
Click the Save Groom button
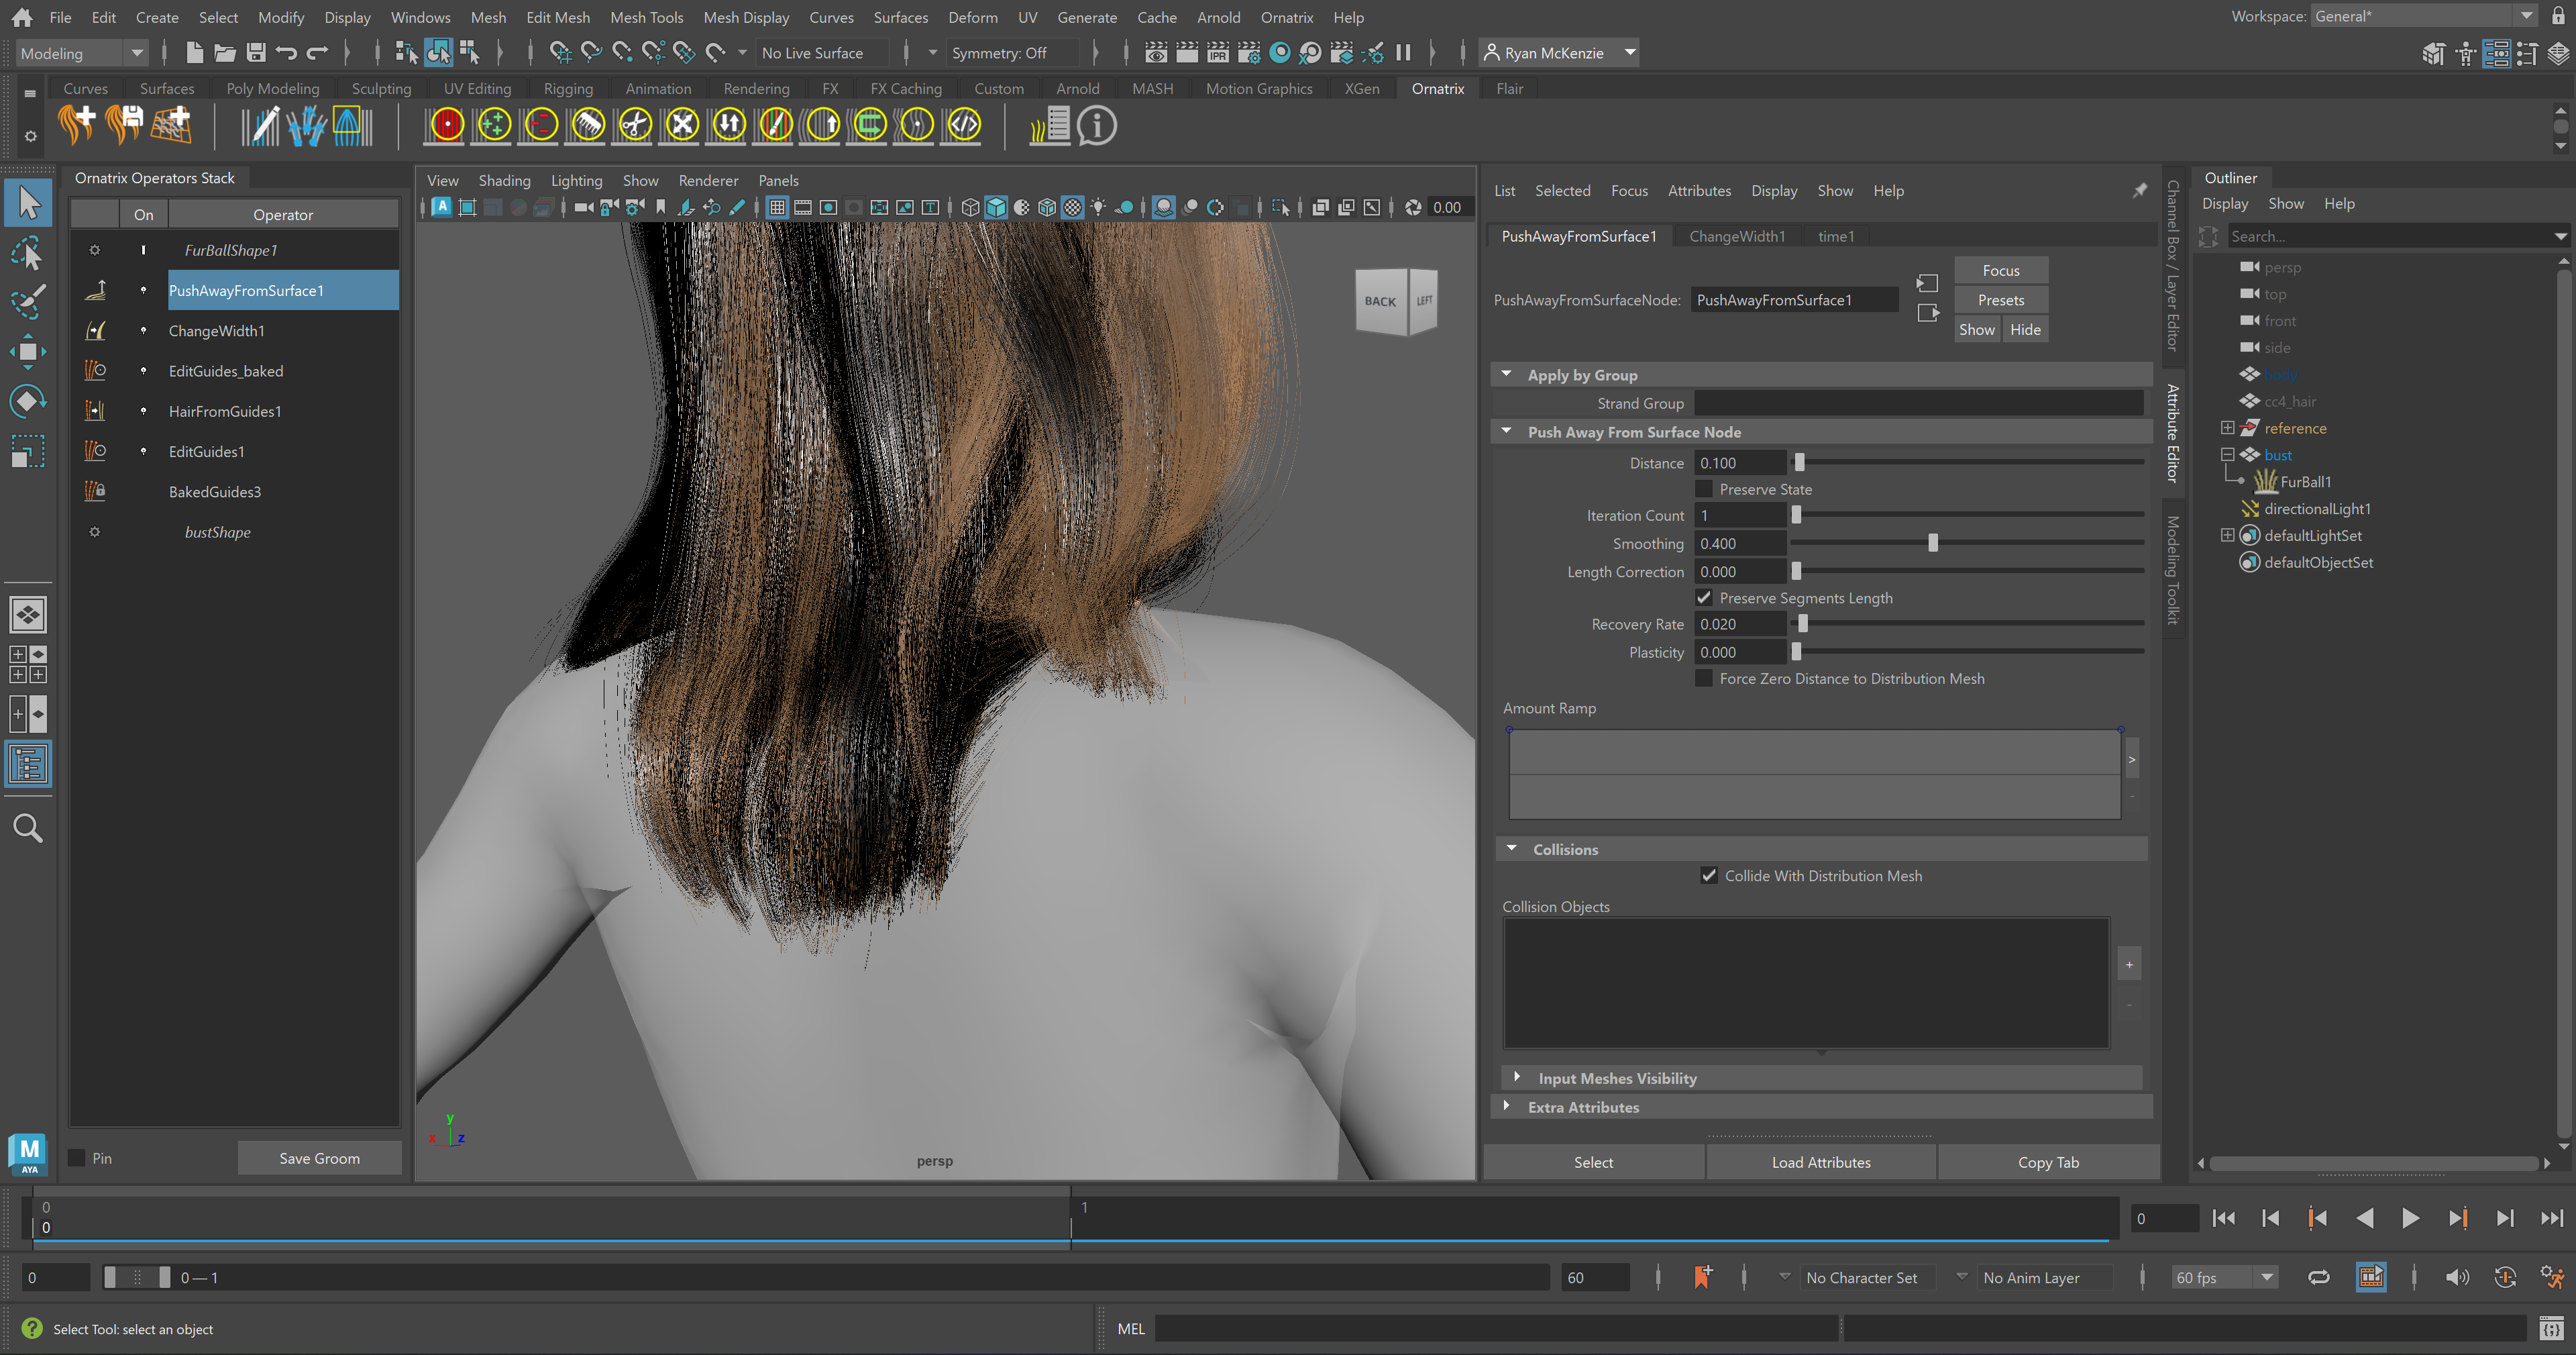click(319, 1158)
